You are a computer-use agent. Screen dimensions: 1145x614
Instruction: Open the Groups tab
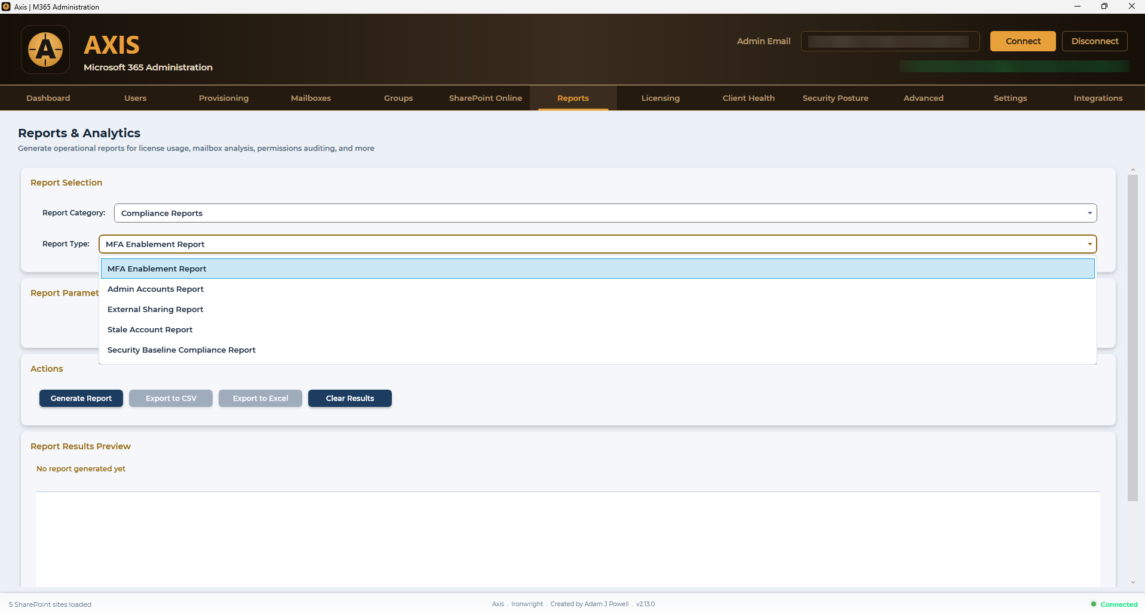point(398,98)
